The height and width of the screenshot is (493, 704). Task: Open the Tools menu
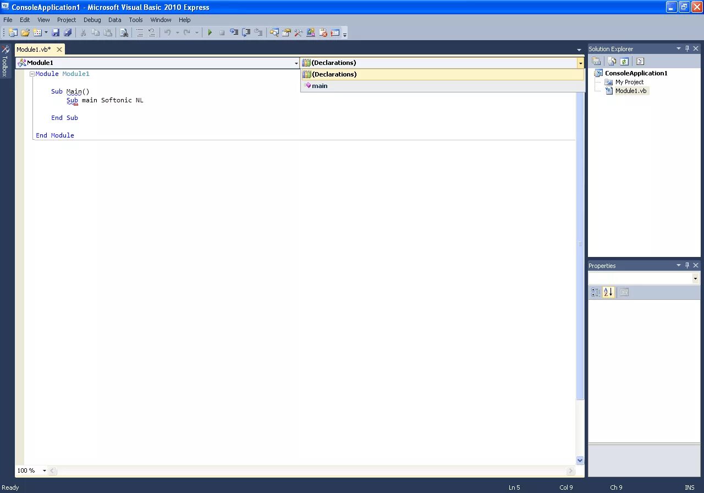pyautogui.click(x=135, y=20)
